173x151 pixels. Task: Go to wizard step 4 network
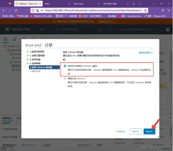click(35, 63)
